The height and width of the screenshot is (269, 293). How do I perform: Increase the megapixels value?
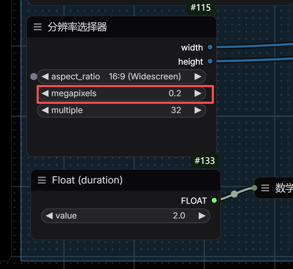(198, 93)
